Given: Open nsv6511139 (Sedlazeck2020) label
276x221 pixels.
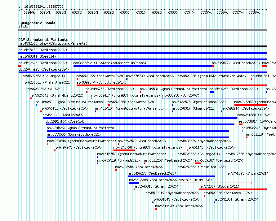Looking at the screenshot, I should click(179, 206).
